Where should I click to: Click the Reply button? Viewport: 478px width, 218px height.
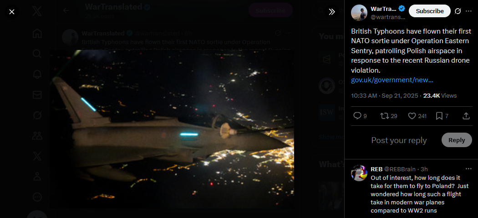coord(456,140)
